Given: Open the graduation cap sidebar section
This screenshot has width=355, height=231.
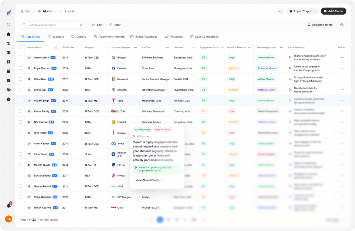Looking at the screenshot, I should [x=9, y=53].
